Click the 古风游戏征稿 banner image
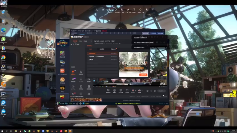 click(134, 64)
